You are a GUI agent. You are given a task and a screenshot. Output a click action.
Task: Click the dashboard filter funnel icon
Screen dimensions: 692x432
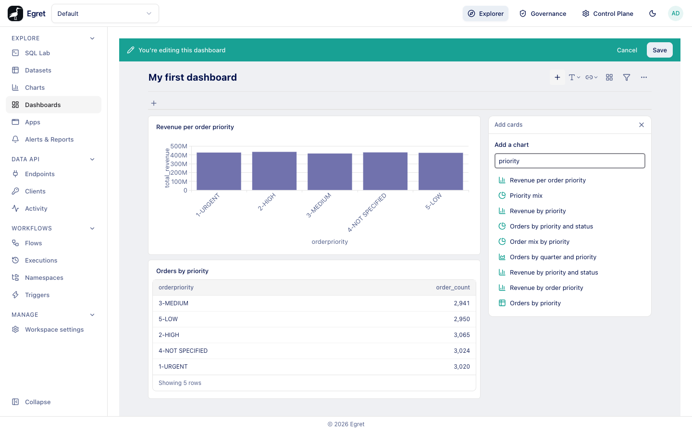click(627, 77)
